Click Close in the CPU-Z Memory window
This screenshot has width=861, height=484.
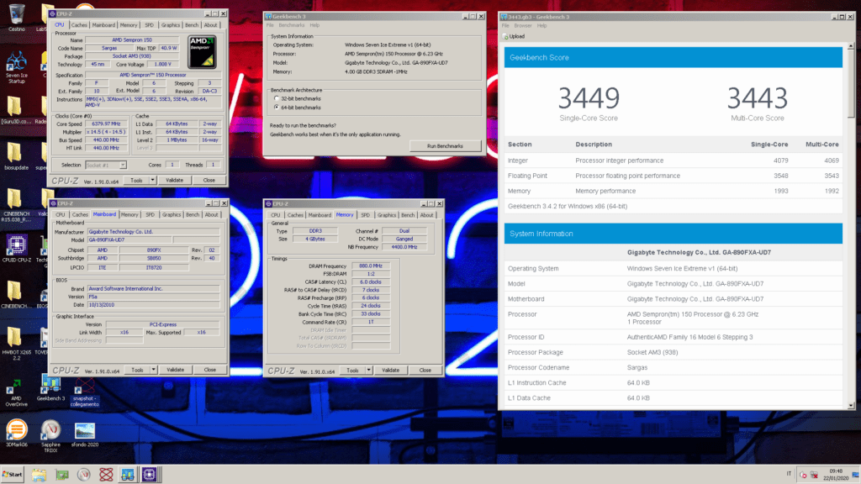click(x=425, y=371)
